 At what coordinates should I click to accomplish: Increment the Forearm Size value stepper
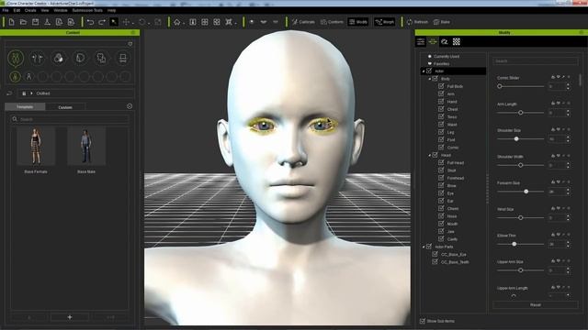[568, 190]
